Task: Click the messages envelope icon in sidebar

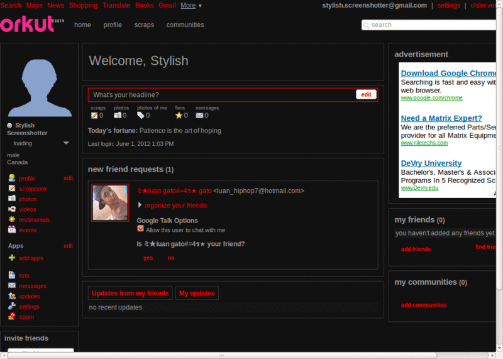Action: click(x=12, y=285)
